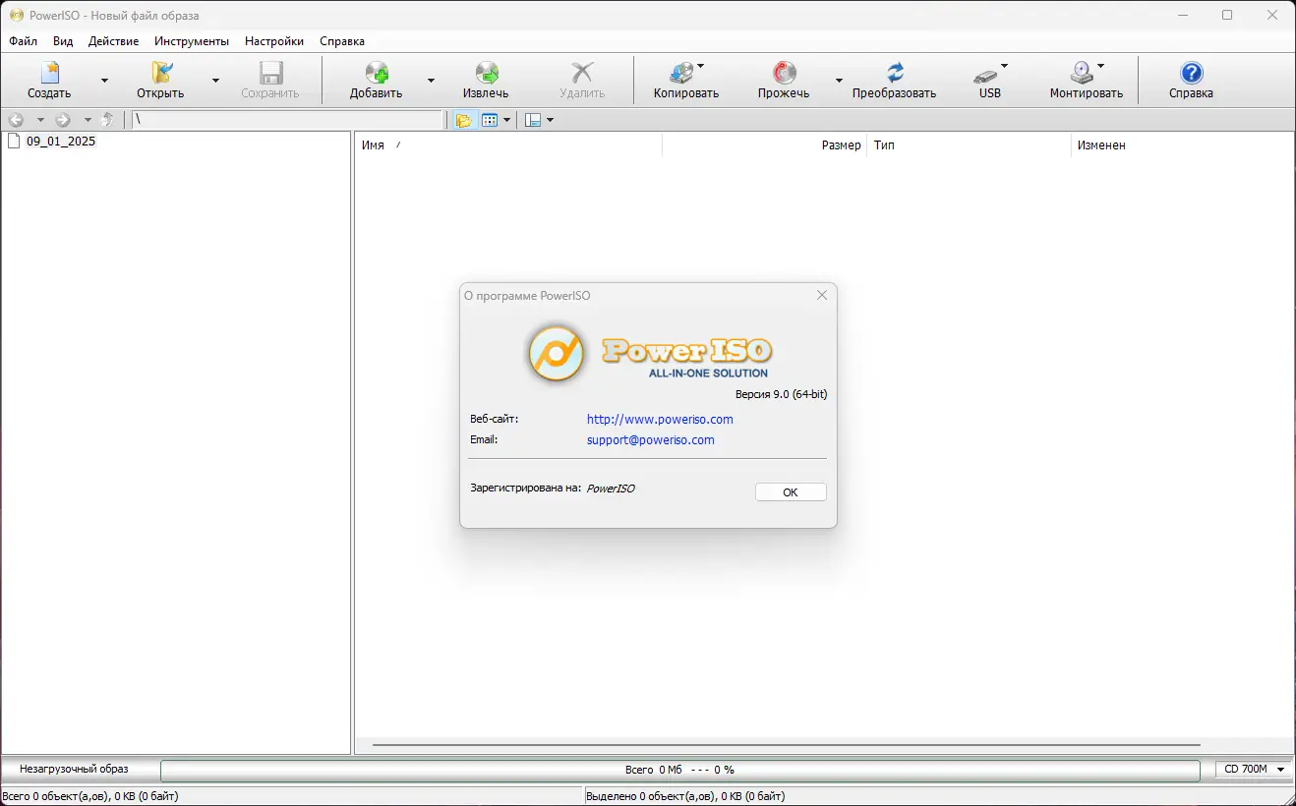Click the panel layout icon

533,120
